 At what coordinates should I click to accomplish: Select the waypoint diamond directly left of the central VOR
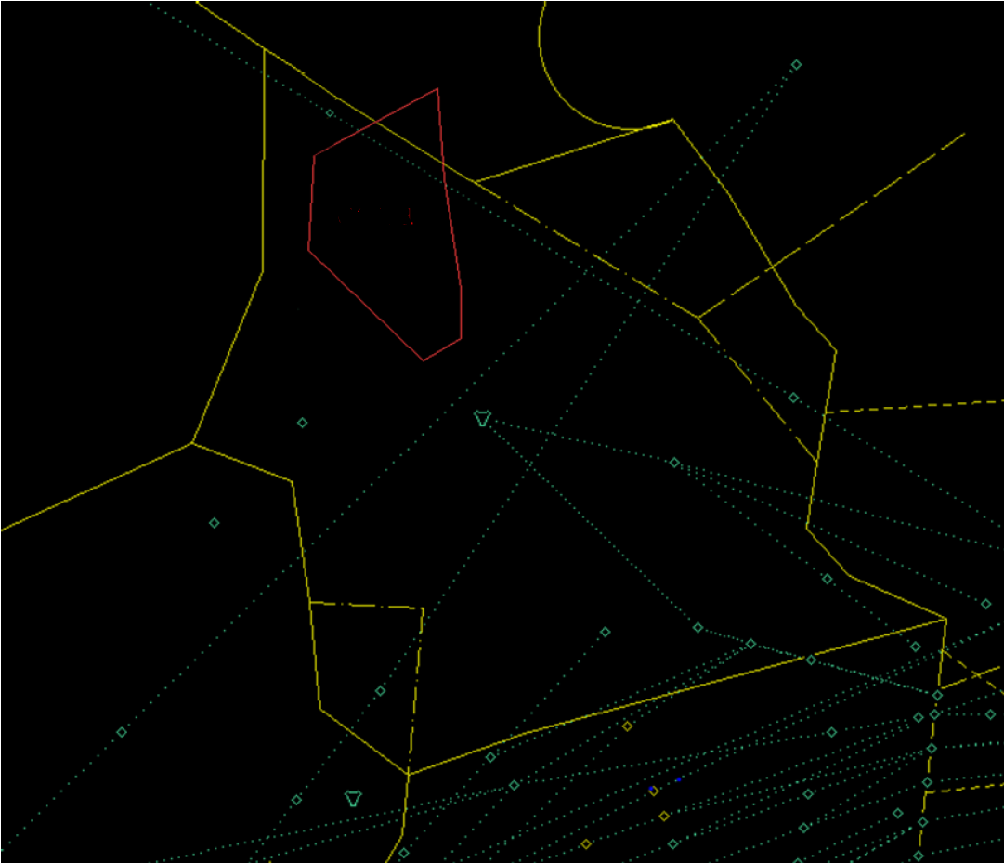[x=302, y=423]
